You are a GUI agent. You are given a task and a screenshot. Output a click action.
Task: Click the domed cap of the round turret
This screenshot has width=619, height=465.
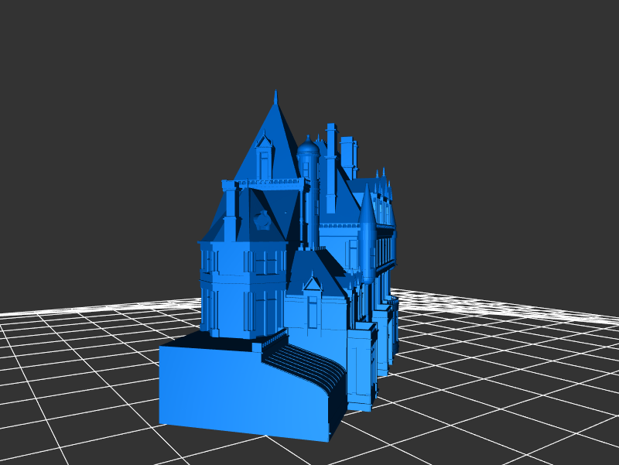coord(308,145)
